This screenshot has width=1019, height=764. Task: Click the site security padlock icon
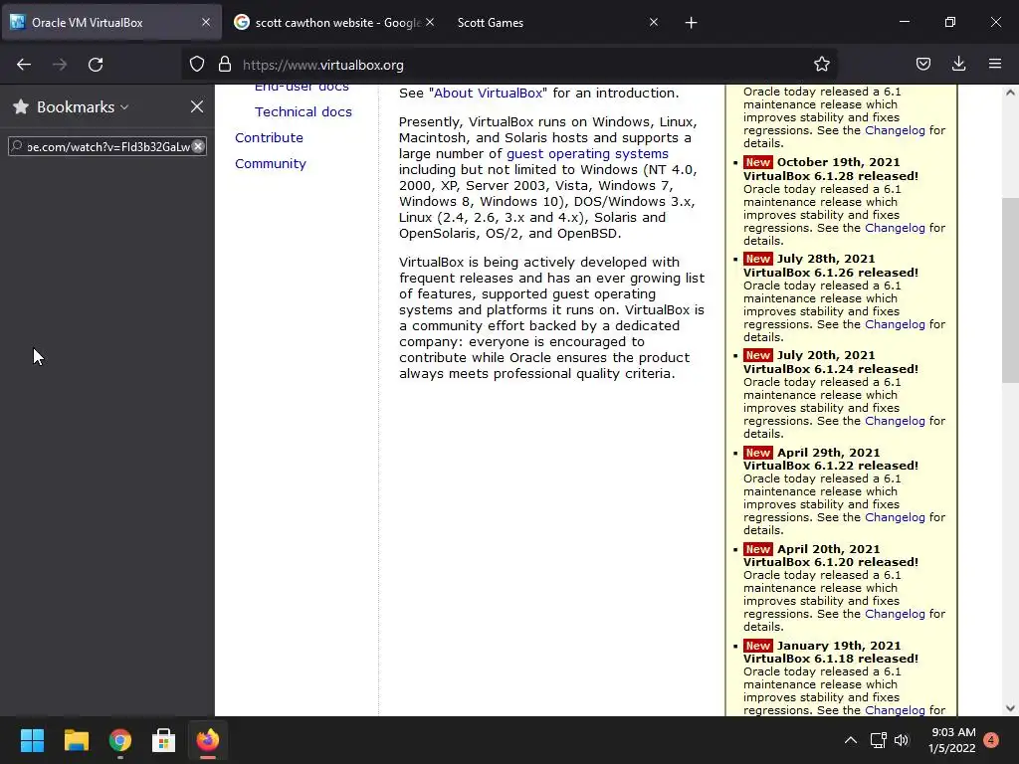(x=225, y=65)
